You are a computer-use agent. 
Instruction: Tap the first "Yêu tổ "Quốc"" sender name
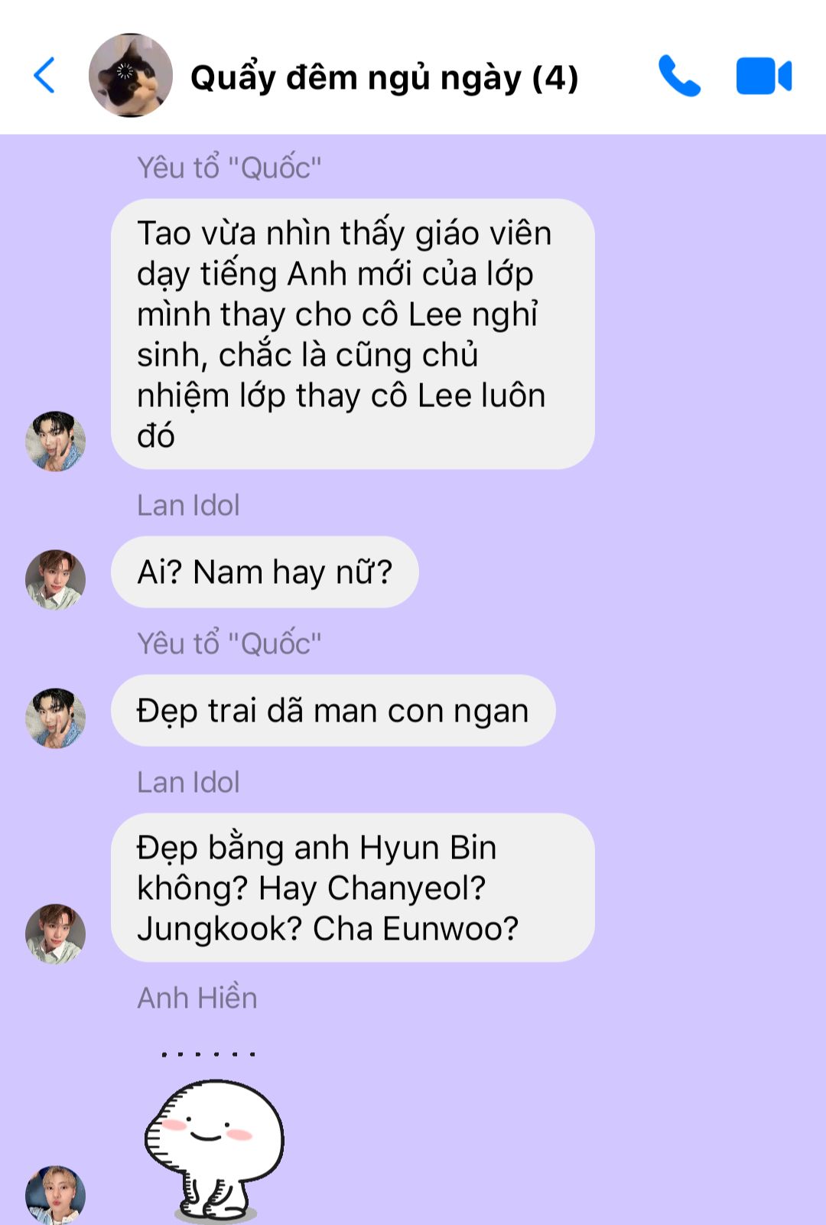tap(229, 168)
